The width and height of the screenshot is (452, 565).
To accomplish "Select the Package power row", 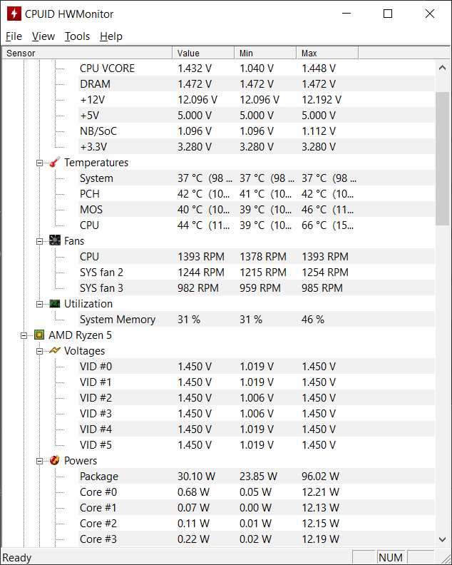I will coord(256,477).
